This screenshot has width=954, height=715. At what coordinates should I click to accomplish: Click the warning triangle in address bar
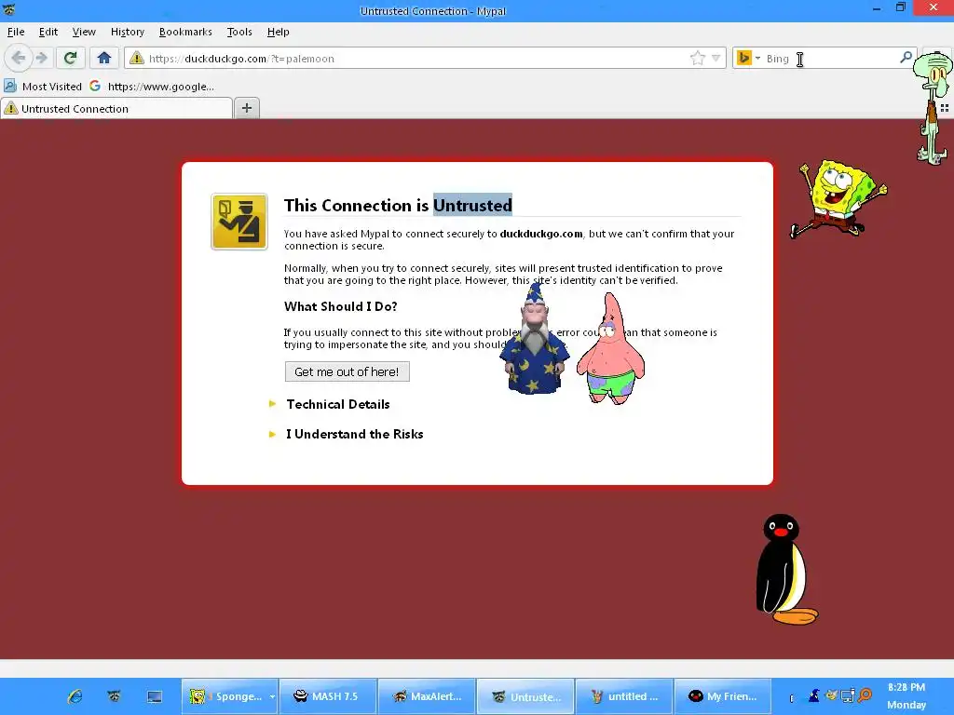tap(137, 58)
